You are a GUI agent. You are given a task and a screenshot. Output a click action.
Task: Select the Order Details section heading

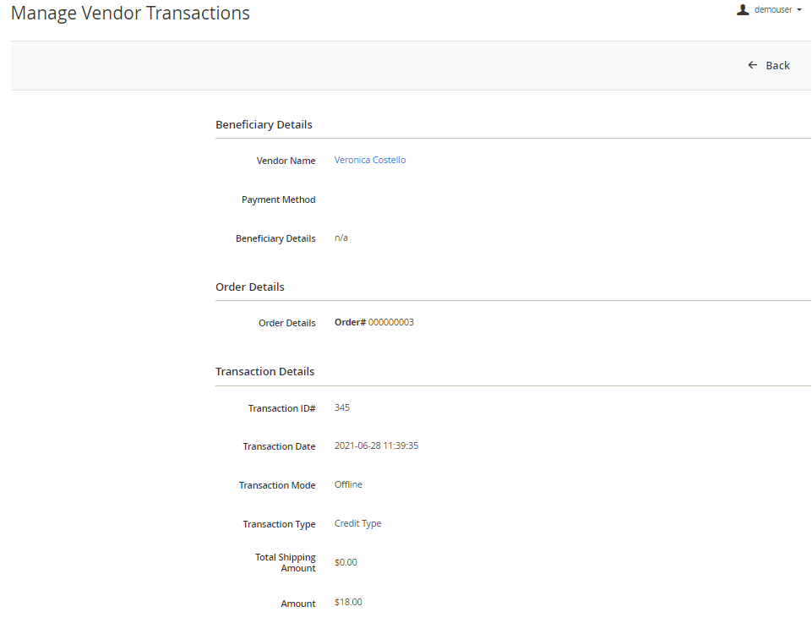(x=250, y=287)
